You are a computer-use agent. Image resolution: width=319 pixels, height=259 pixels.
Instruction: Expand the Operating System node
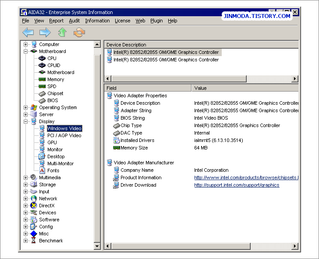pyautogui.click(x=25, y=107)
